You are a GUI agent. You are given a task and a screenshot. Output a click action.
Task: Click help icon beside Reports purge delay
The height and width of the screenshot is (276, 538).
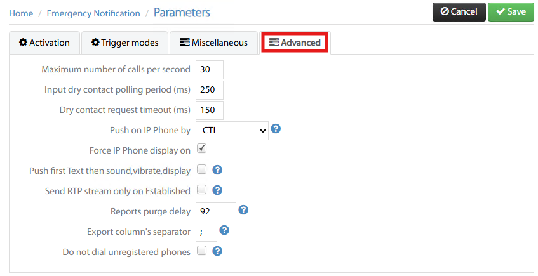243,210
